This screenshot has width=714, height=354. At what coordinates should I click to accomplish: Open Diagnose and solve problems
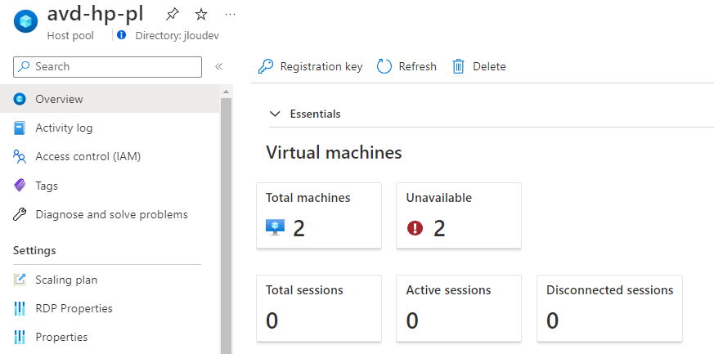[x=110, y=214]
